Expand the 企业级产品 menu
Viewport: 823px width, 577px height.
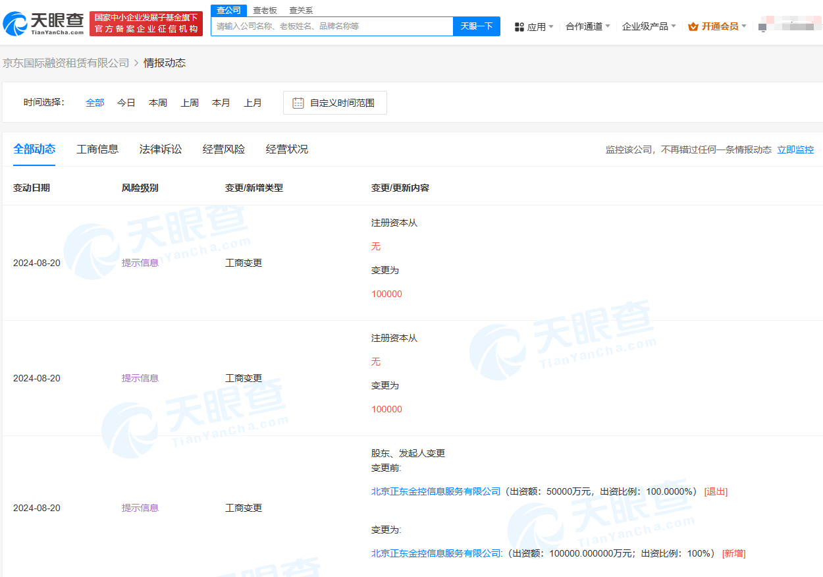click(x=649, y=26)
